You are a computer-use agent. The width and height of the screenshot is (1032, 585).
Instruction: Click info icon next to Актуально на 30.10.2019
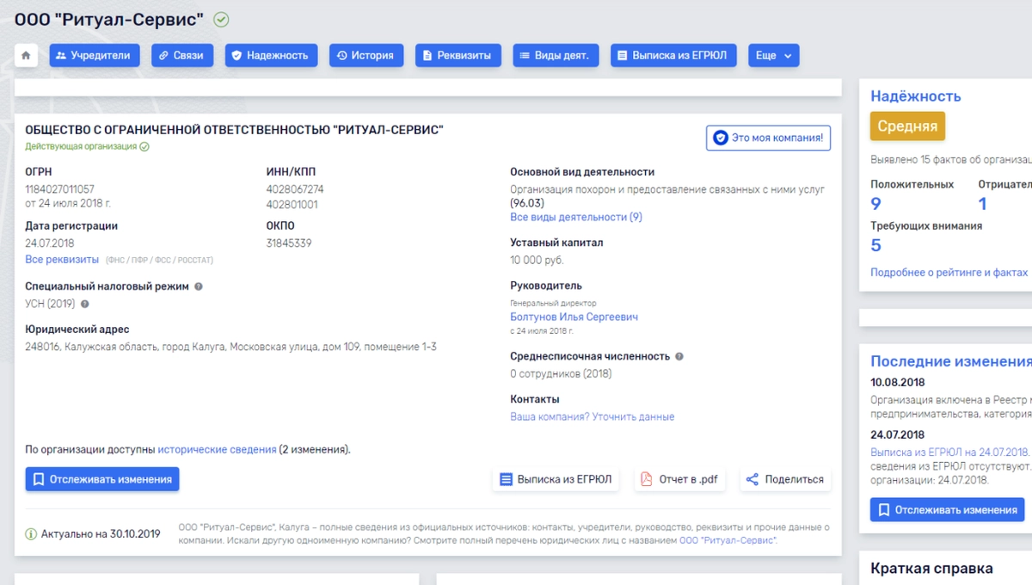pos(31,533)
